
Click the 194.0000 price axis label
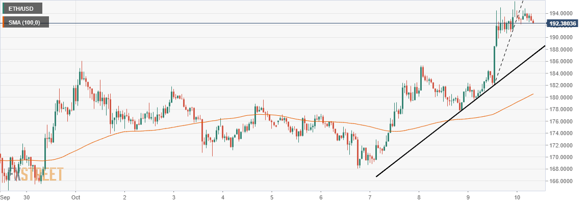pos(561,13)
